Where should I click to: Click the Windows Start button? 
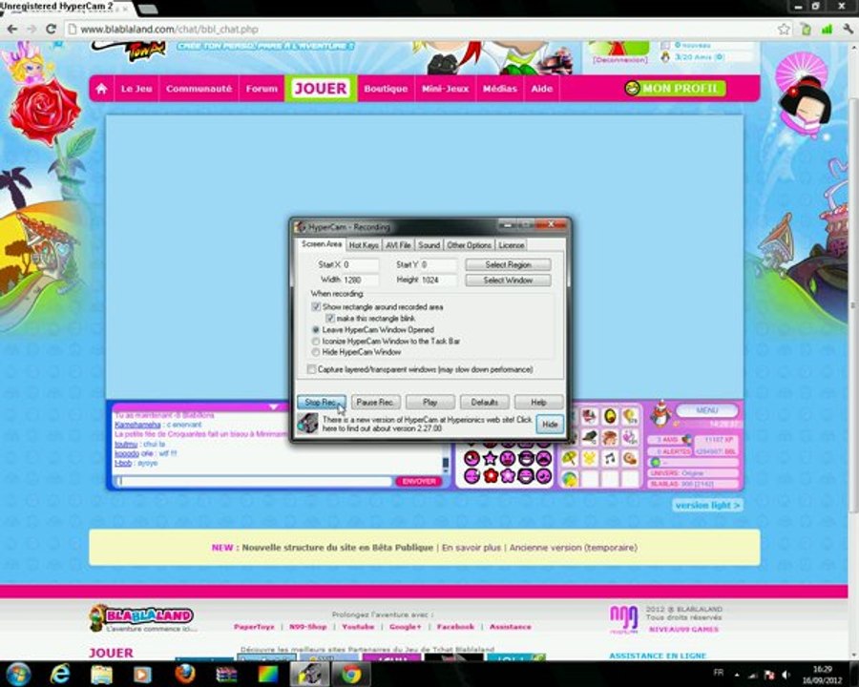pyautogui.click(x=18, y=674)
